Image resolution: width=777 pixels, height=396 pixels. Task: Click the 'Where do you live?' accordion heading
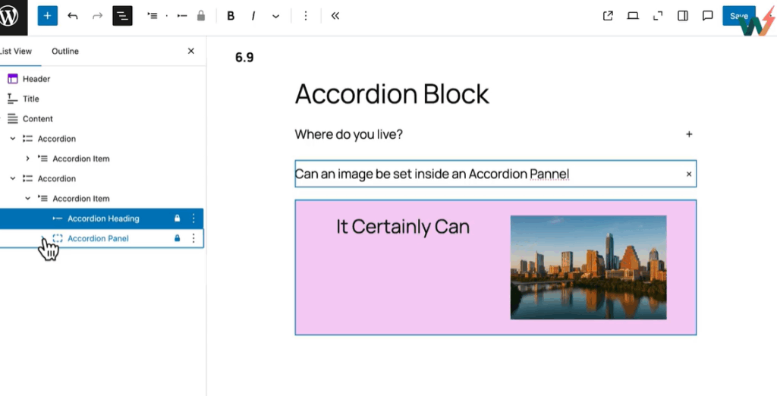[348, 134]
